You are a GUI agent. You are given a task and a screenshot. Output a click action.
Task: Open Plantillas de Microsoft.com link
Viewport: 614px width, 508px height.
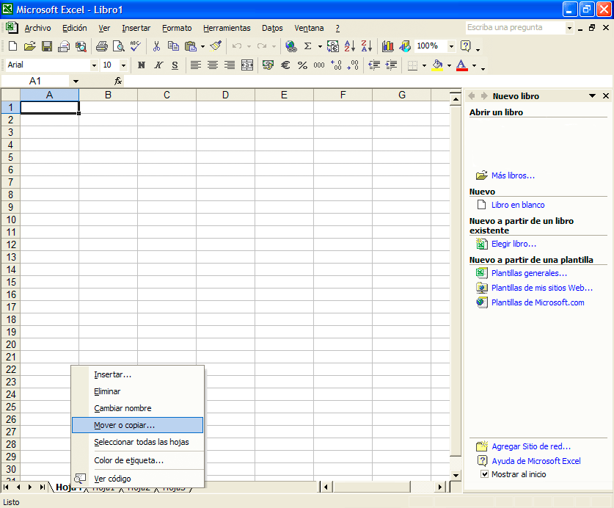(538, 302)
